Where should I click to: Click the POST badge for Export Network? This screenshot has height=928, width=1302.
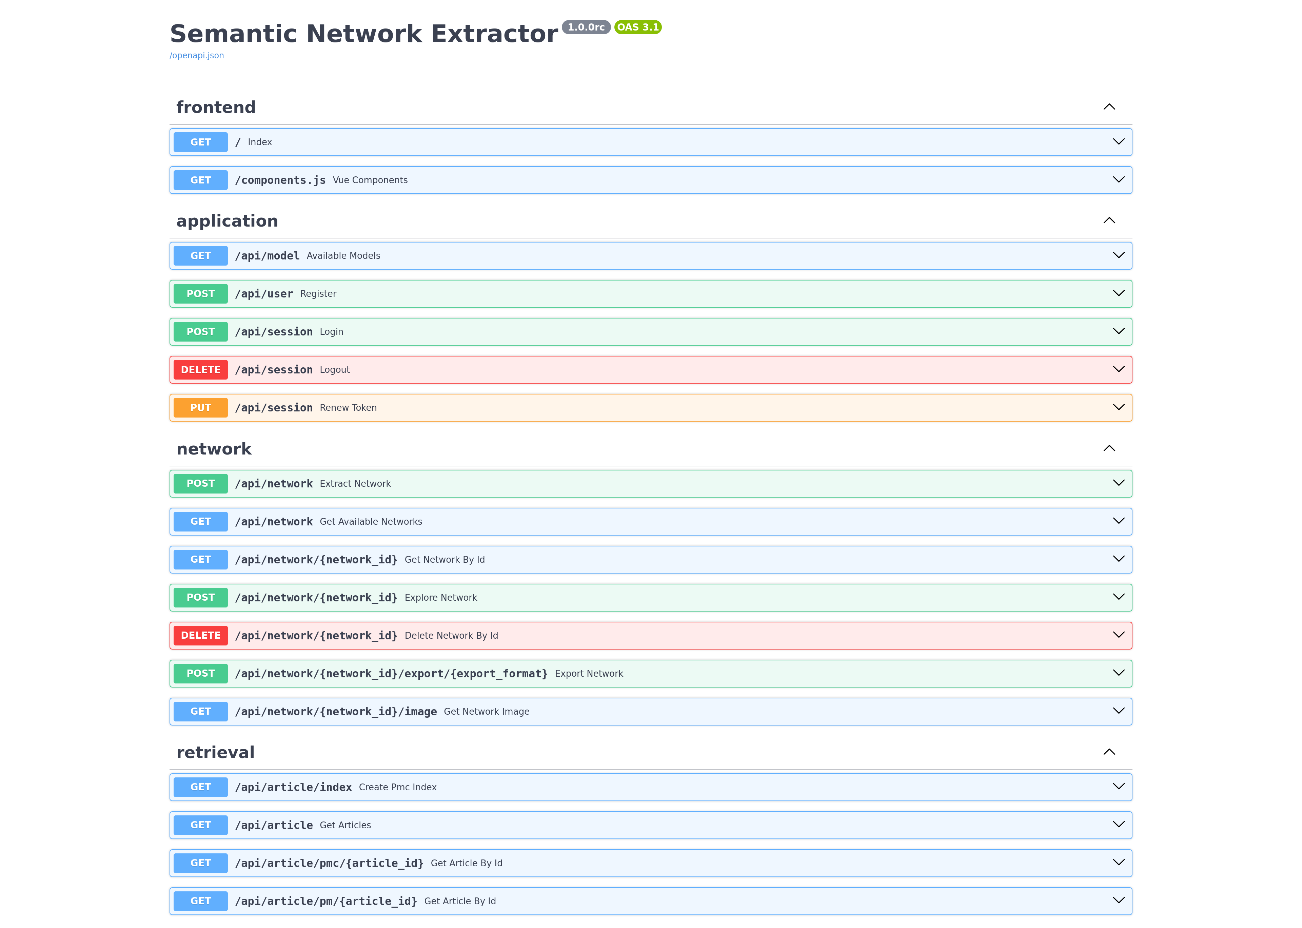point(200,673)
